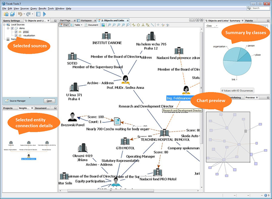
Task: Click the Source Manager link
Action: [x=18, y=101]
